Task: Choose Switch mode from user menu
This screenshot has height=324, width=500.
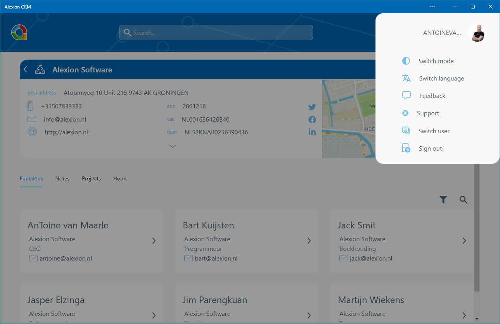Action: click(436, 61)
